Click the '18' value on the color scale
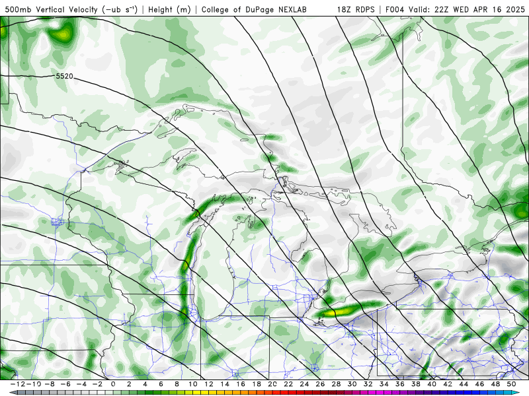Viewport: 529px width, 396px height. click(x=257, y=384)
